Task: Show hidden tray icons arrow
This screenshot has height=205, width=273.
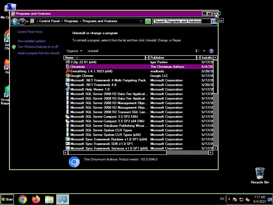Action: point(229,199)
